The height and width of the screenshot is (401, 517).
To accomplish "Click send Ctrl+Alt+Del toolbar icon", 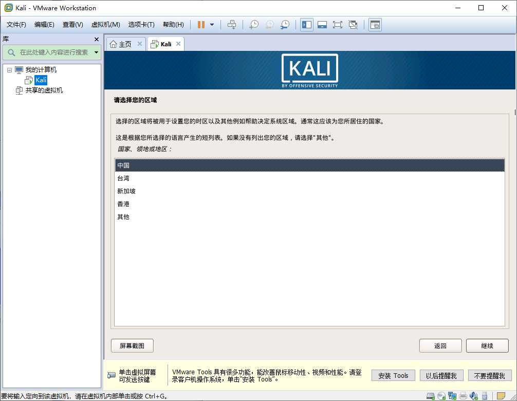I will [x=232, y=25].
